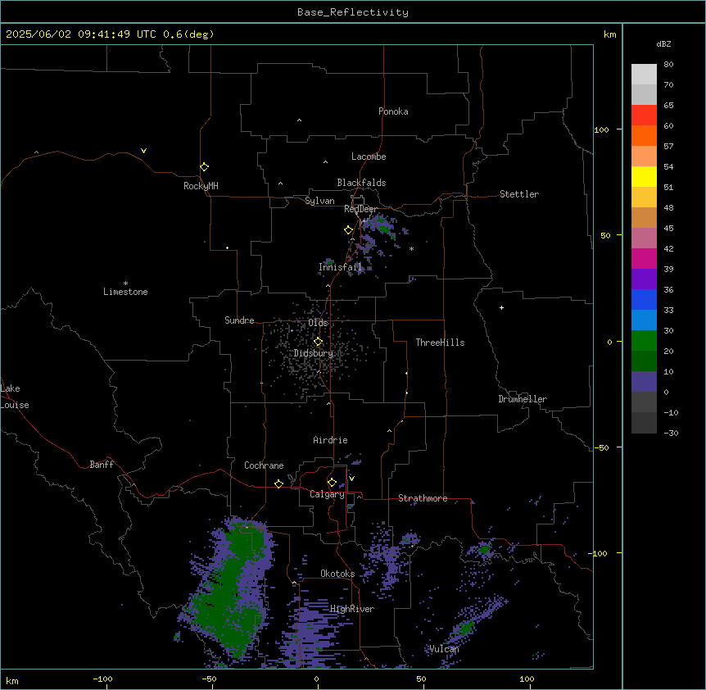Click the yellow V marker northwest of RockyMH
The width and height of the screenshot is (706, 690).
(143, 151)
